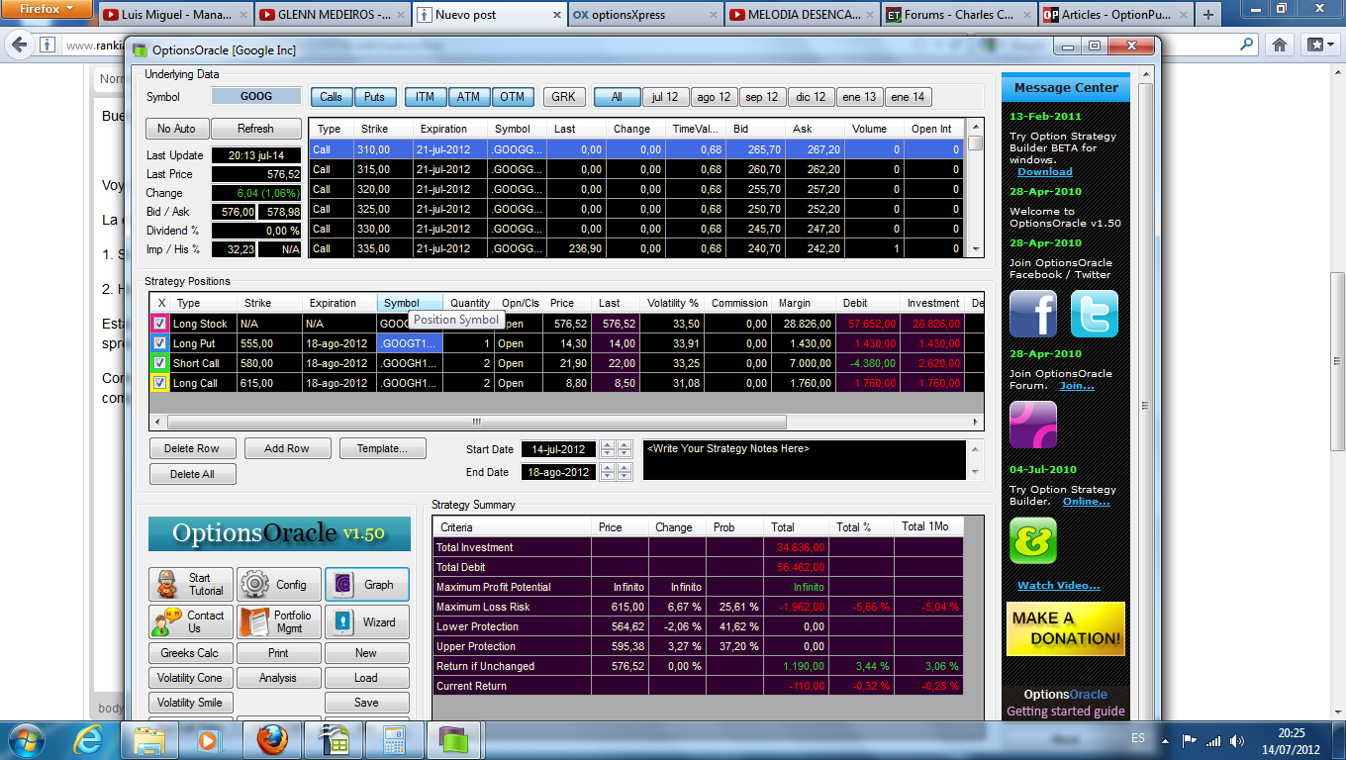
Task: Follow the Watch Video... link
Action: [x=1059, y=586]
